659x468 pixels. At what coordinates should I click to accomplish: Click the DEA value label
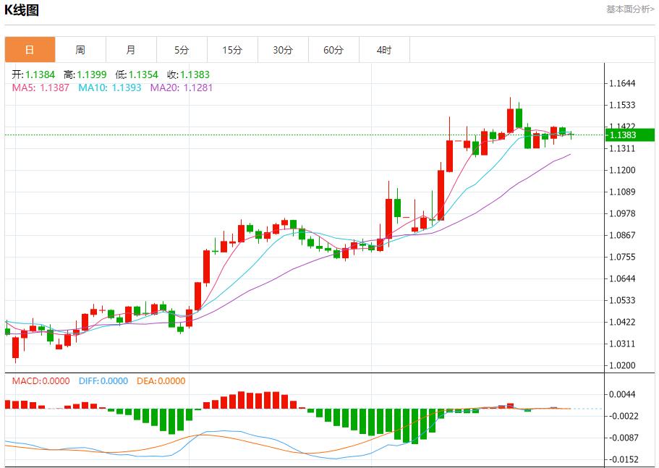click(161, 381)
